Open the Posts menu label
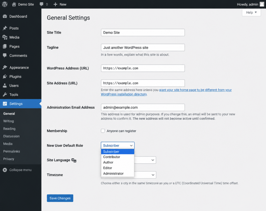Screen dimensions: 266x211 14,28
